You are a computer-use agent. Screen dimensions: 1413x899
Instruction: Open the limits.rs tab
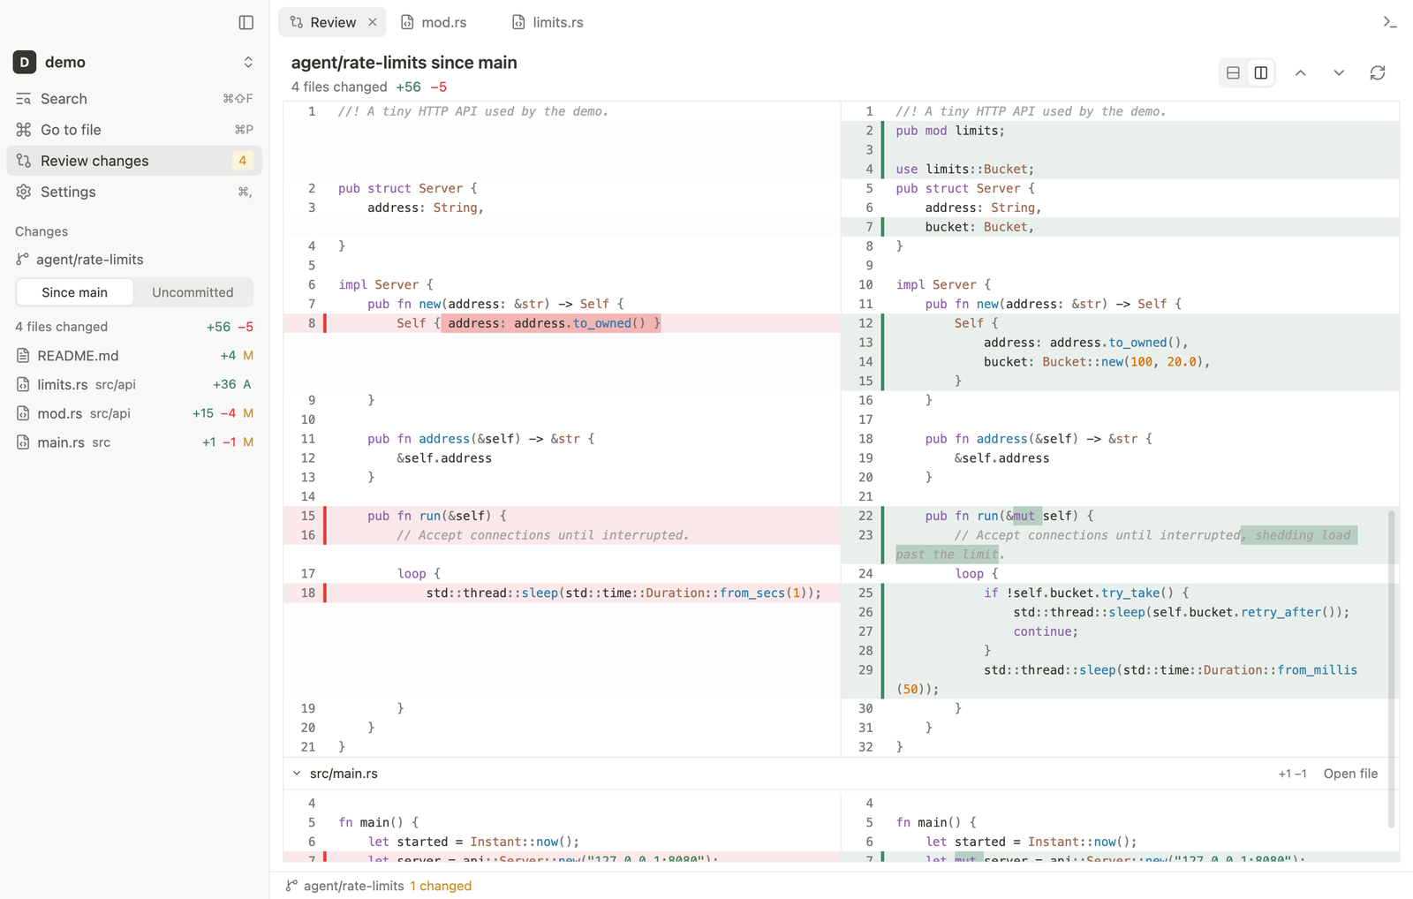point(548,22)
